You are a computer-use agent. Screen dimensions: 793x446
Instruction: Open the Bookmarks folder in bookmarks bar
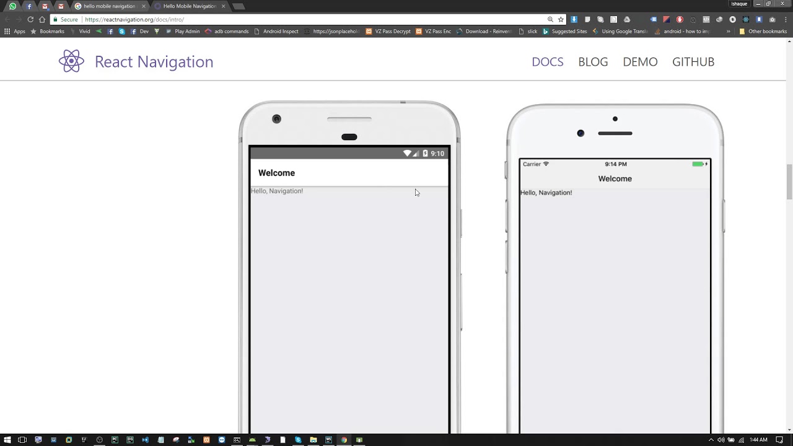coord(48,31)
